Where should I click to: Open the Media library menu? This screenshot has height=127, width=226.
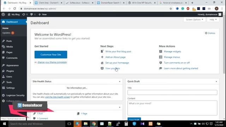[10, 47]
